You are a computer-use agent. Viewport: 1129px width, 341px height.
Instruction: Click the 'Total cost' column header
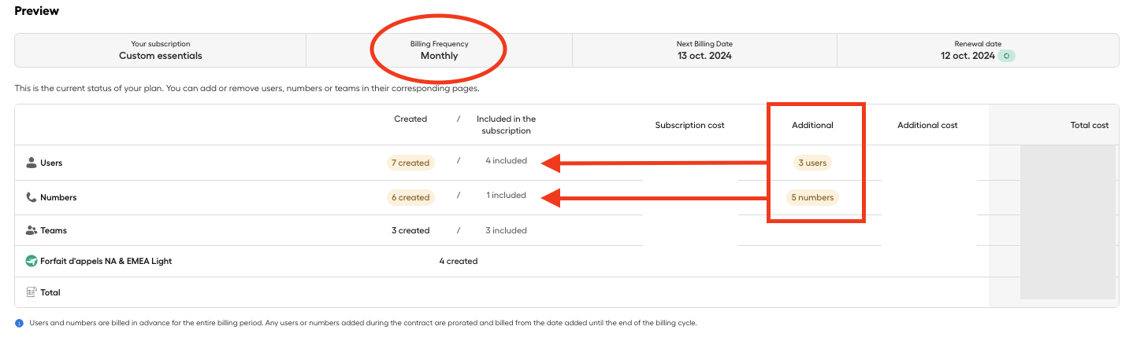(1089, 125)
